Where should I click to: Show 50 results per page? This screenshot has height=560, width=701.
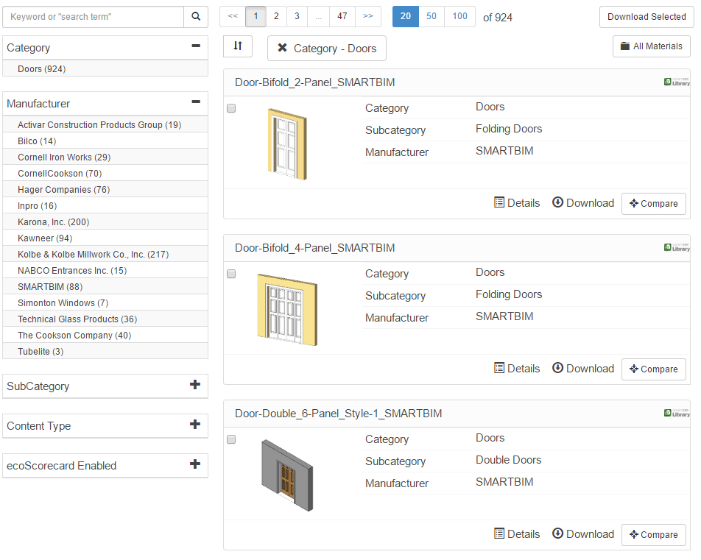click(x=431, y=16)
